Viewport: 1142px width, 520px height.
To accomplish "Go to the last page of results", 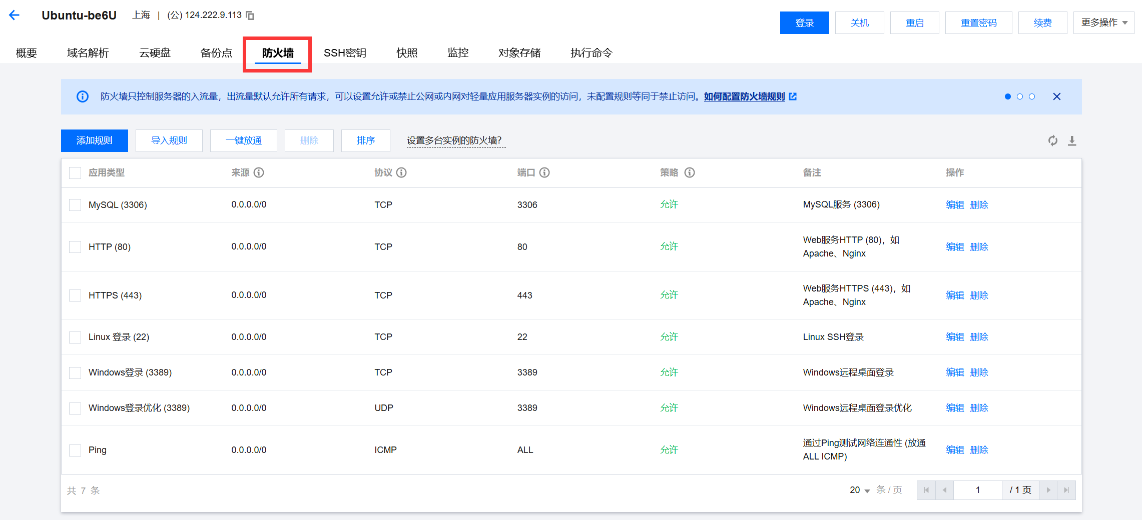I will pyautogui.click(x=1066, y=490).
